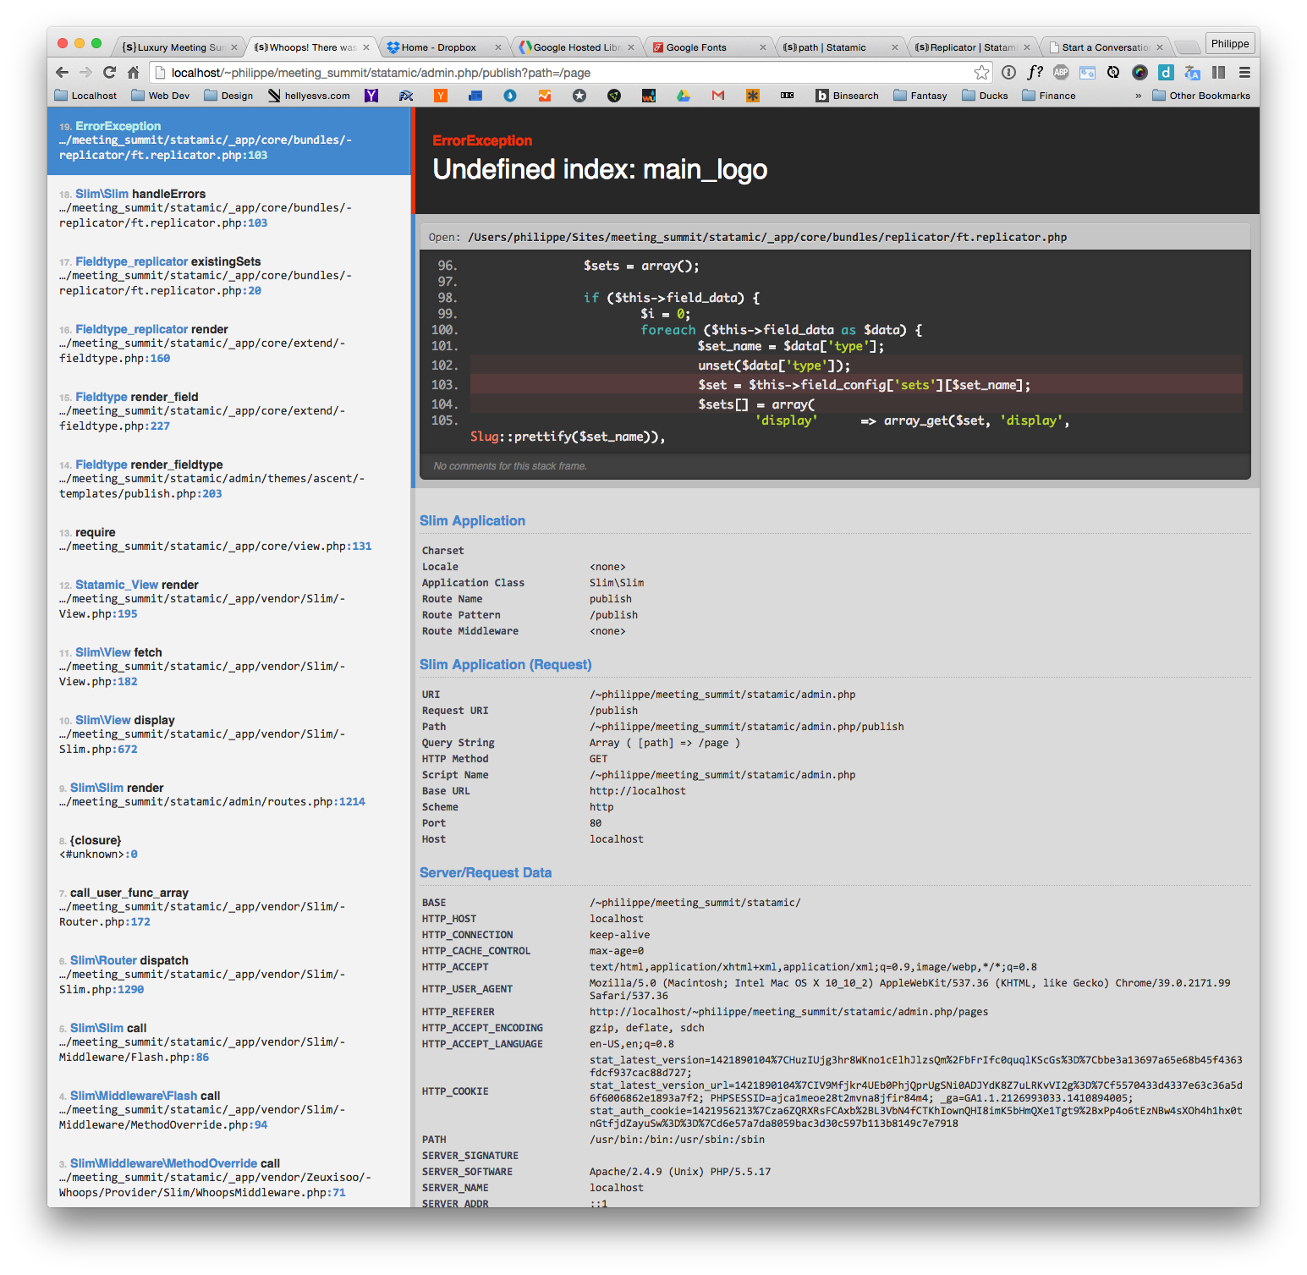Click the Philippe profile button
1307x1275 pixels.
(1229, 44)
